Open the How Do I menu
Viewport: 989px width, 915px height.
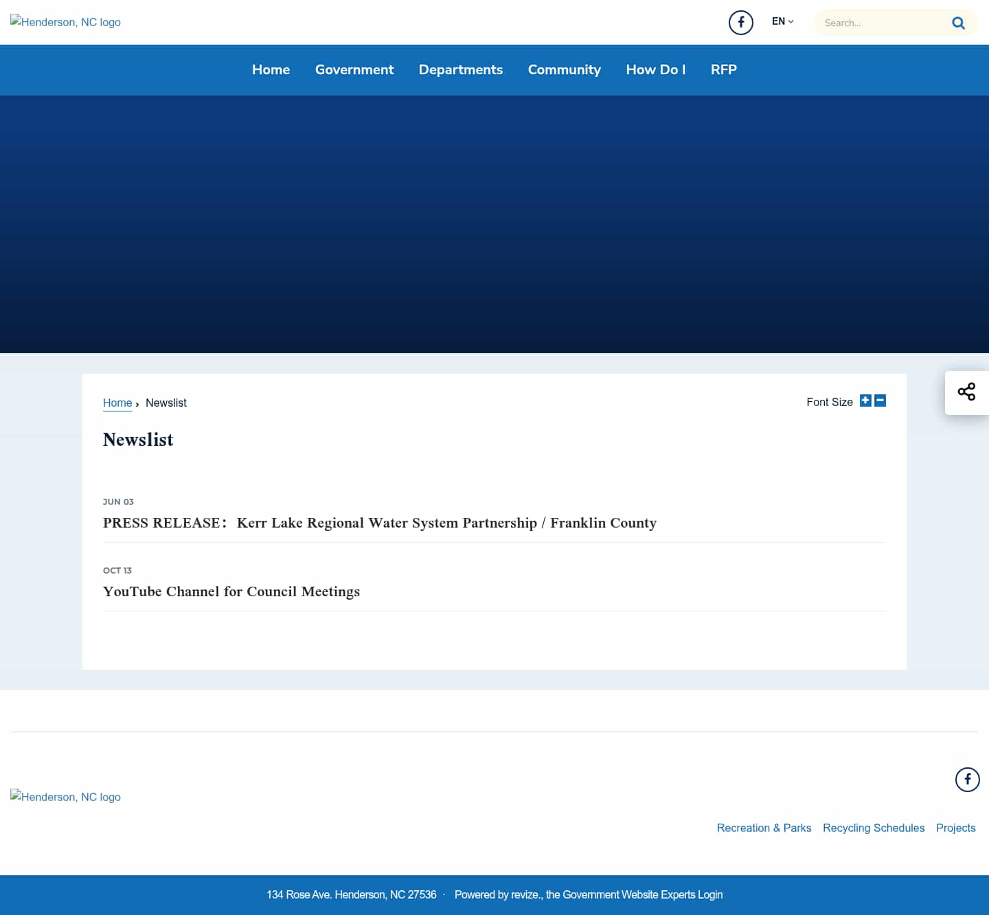pyautogui.click(x=656, y=69)
